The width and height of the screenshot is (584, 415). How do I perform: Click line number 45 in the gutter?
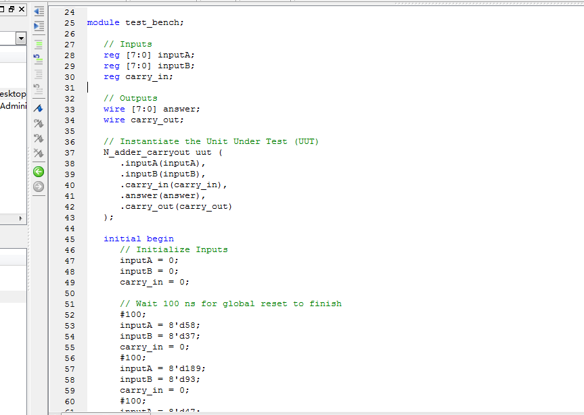69,239
